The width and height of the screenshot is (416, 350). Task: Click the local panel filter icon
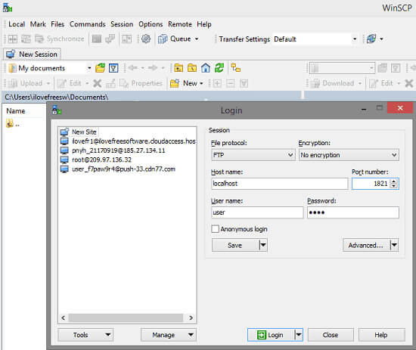pos(113,68)
